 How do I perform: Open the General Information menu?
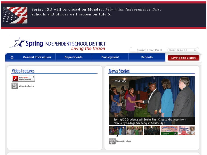pyautogui.click(x=37, y=57)
